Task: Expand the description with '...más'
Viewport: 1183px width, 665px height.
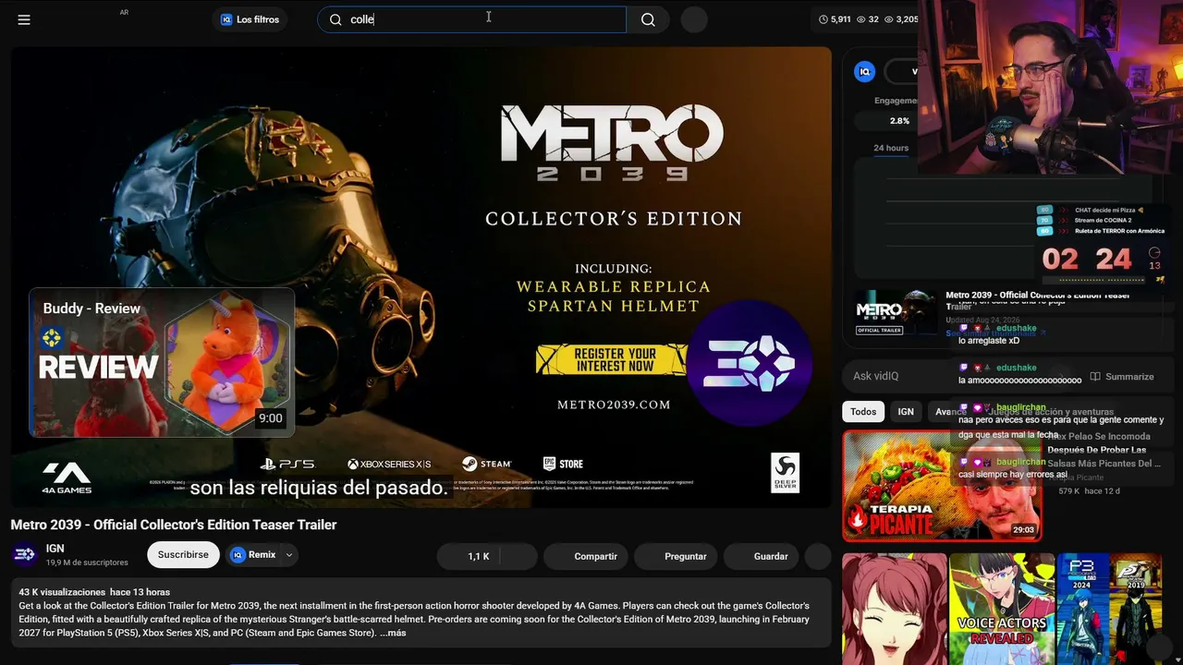Action: tap(393, 633)
